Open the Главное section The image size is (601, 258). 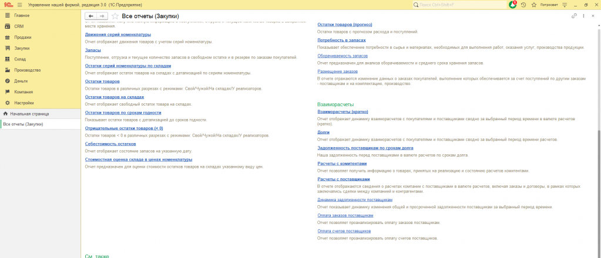41,16
